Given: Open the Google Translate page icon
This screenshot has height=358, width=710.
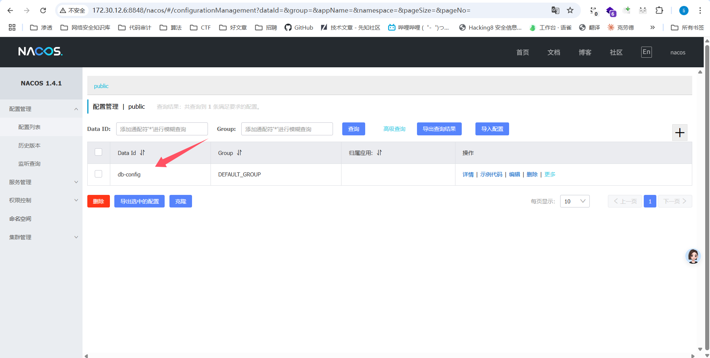Looking at the screenshot, I should coord(555,10).
